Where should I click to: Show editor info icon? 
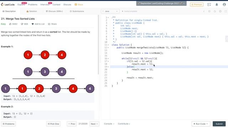[x=204, y=11]
